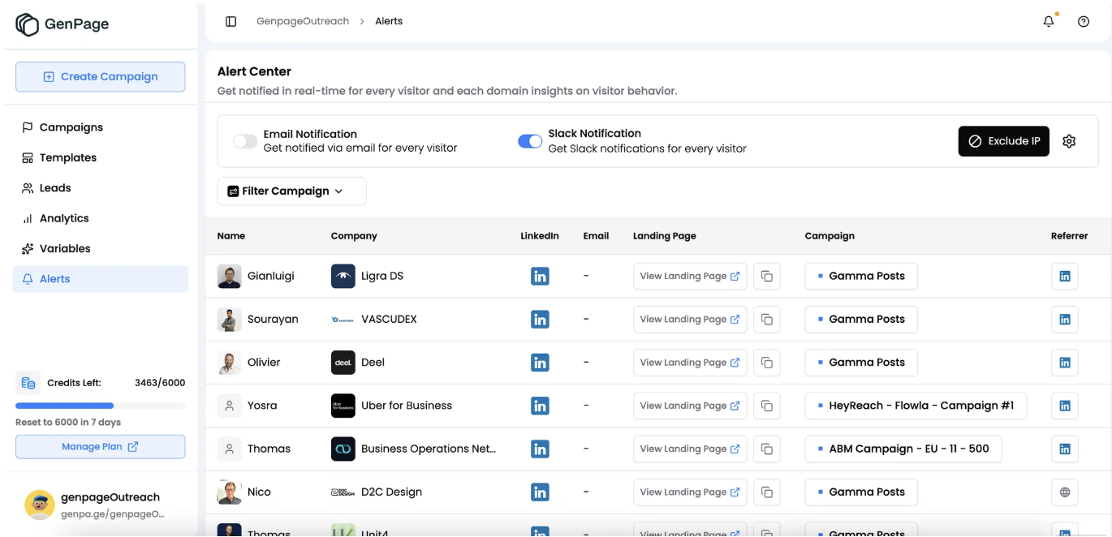Click the HeyReach - Flowla - Campaign #1 tag

[x=916, y=406]
